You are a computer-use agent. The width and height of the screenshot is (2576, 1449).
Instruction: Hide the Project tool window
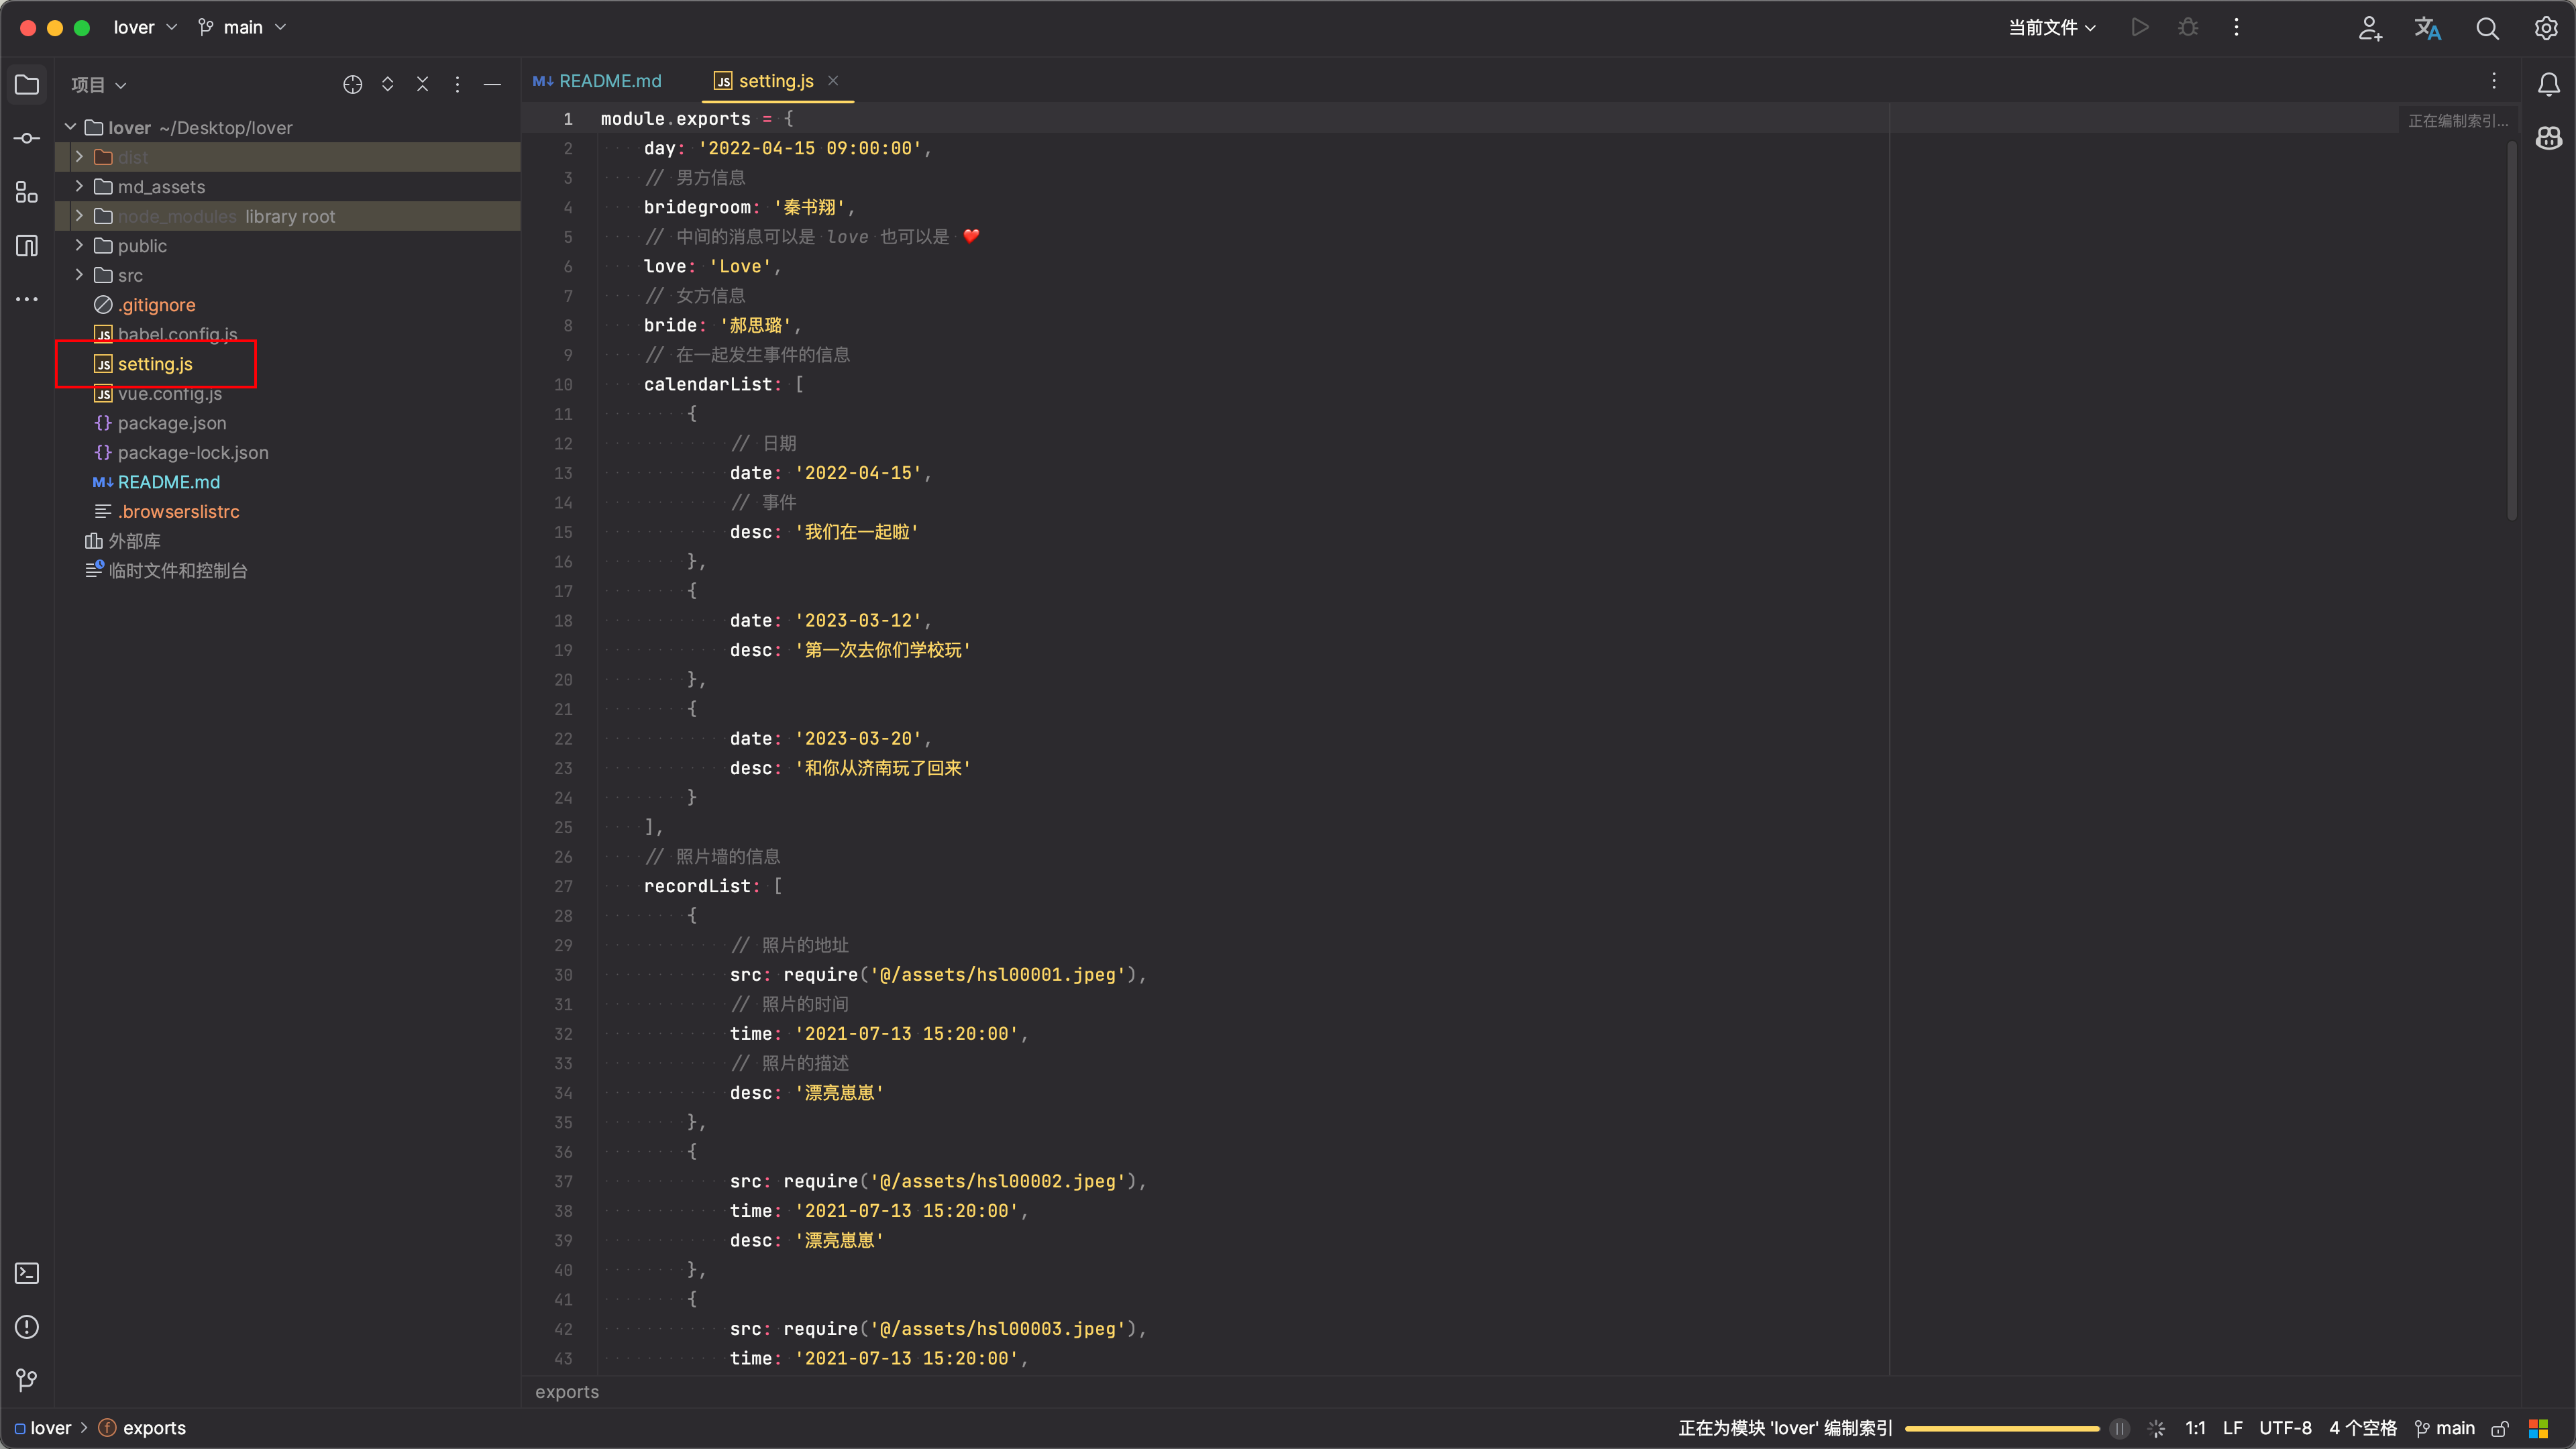pyautogui.click(x=492, y=85)
